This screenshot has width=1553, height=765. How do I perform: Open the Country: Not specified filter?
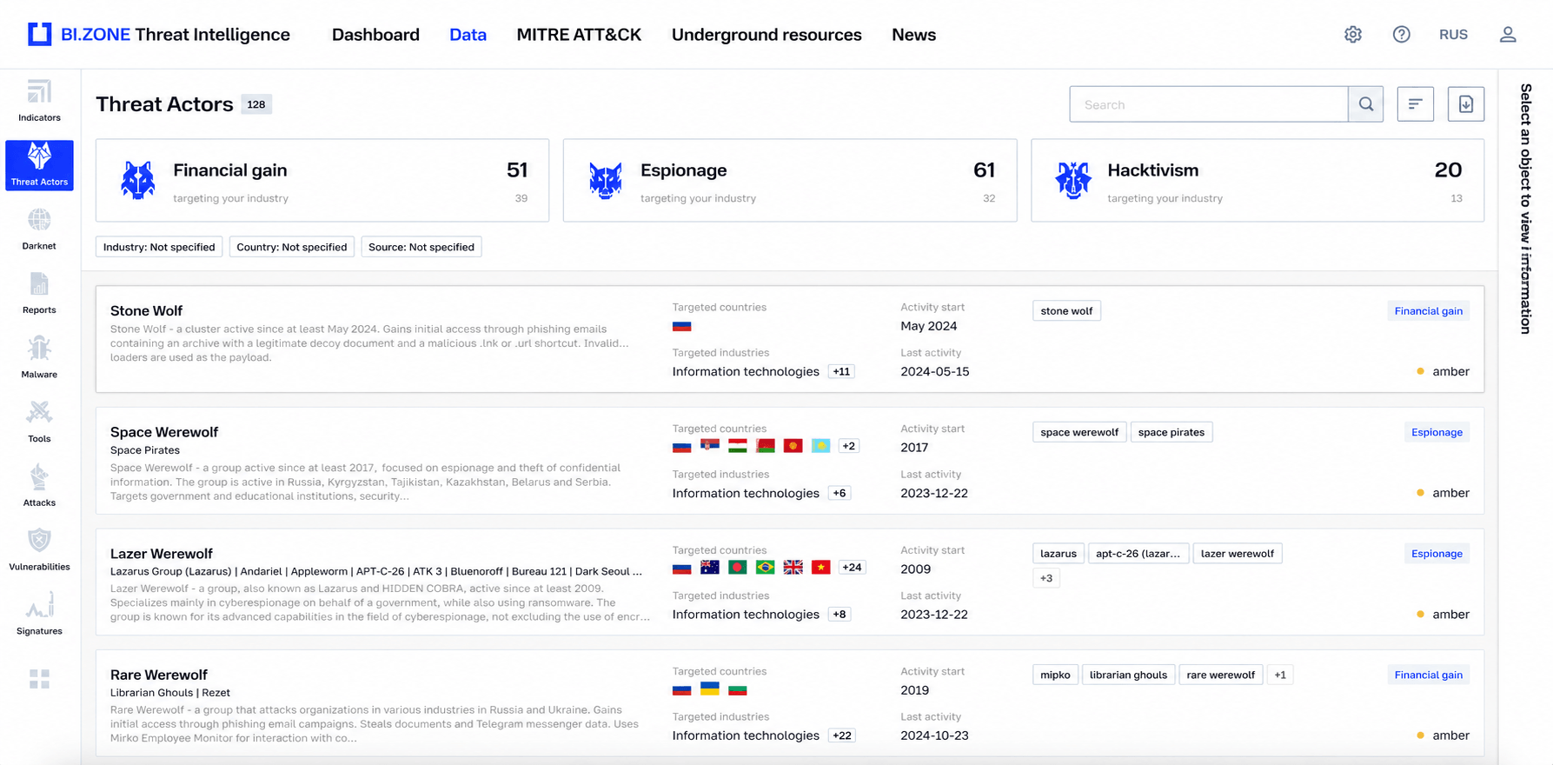tap(292, 247)
